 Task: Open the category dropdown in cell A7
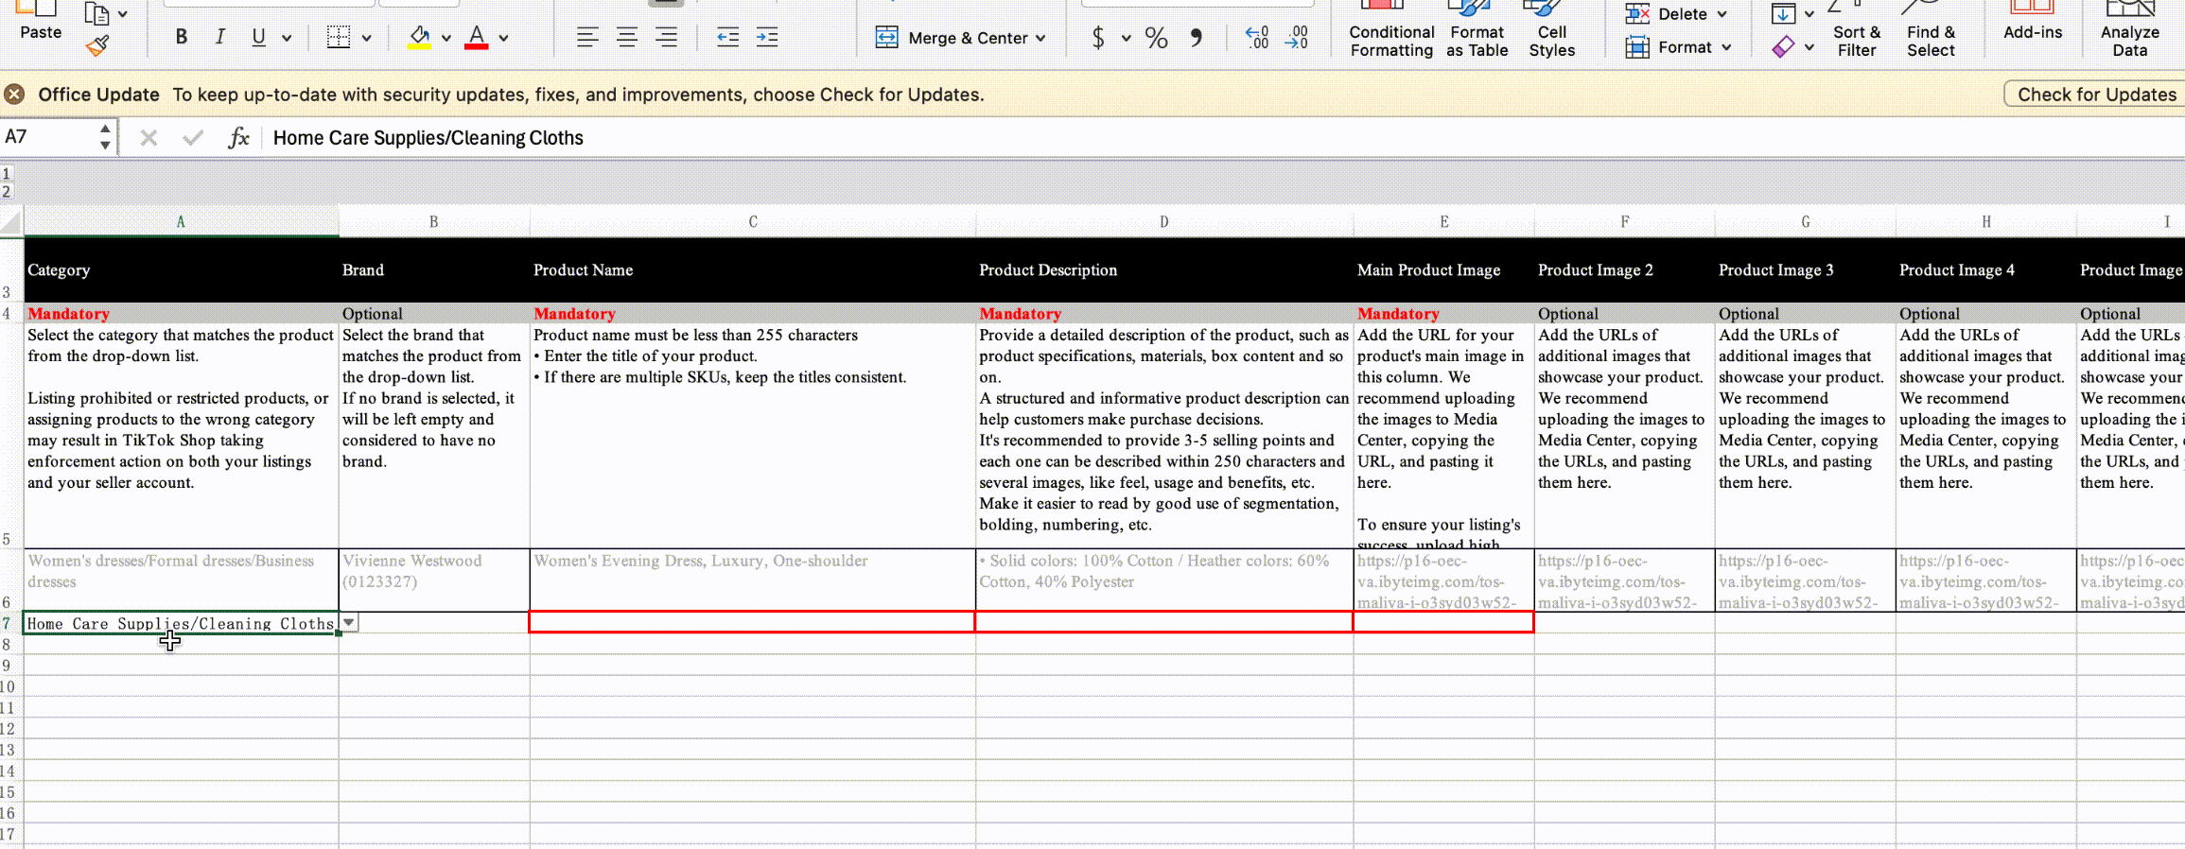pos(349,622)
